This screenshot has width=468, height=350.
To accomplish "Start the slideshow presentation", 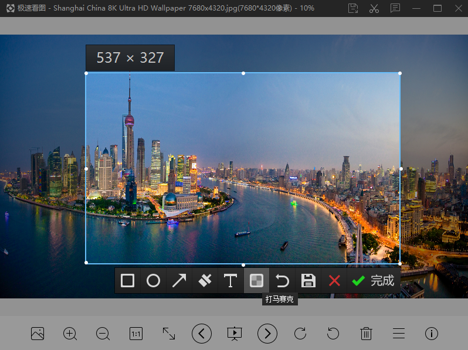I will [235, 334].
